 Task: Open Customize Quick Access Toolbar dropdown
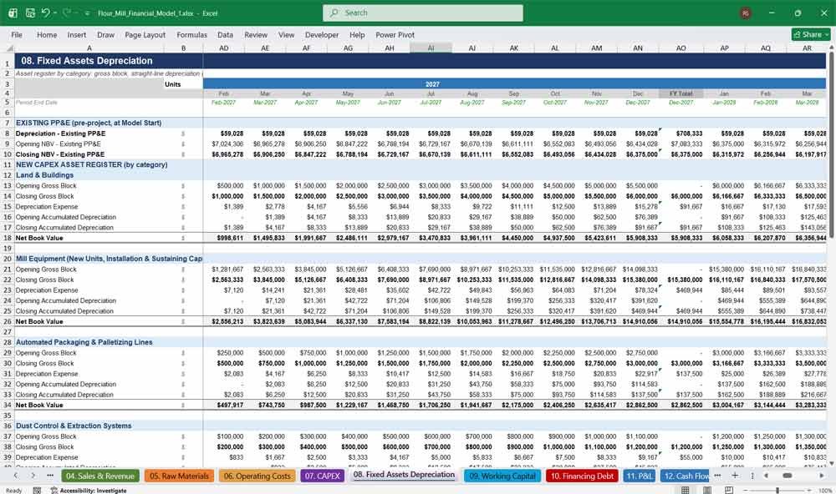click(87, 13)
